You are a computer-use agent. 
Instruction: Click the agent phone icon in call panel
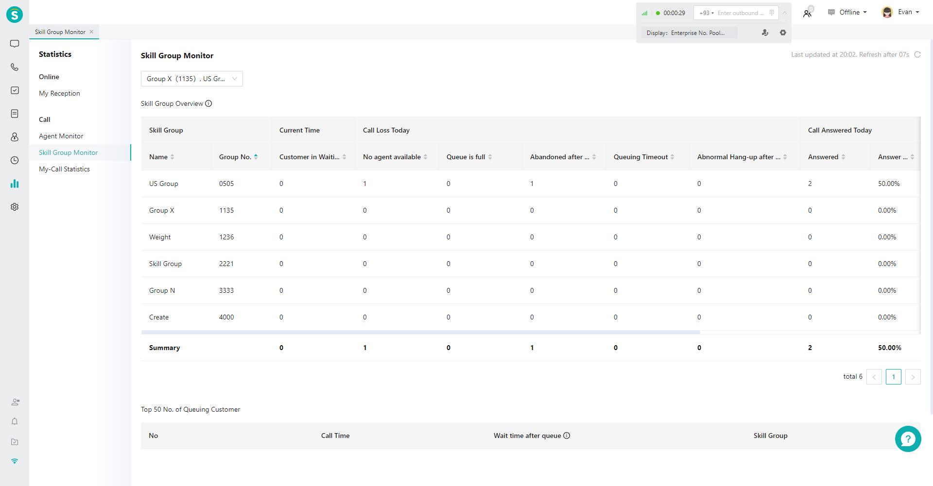tap(765, 33)
